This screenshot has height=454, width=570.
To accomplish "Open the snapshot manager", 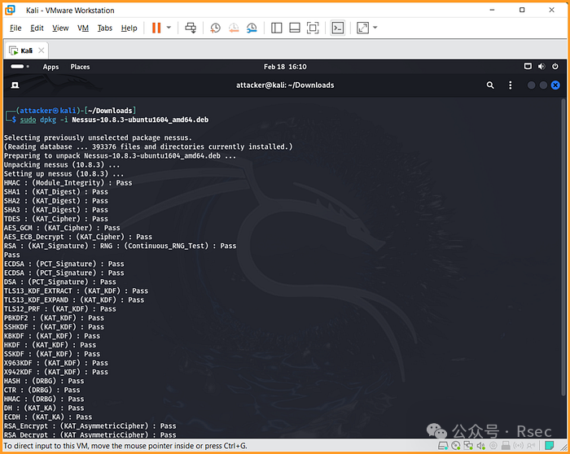I will (252, 28).
